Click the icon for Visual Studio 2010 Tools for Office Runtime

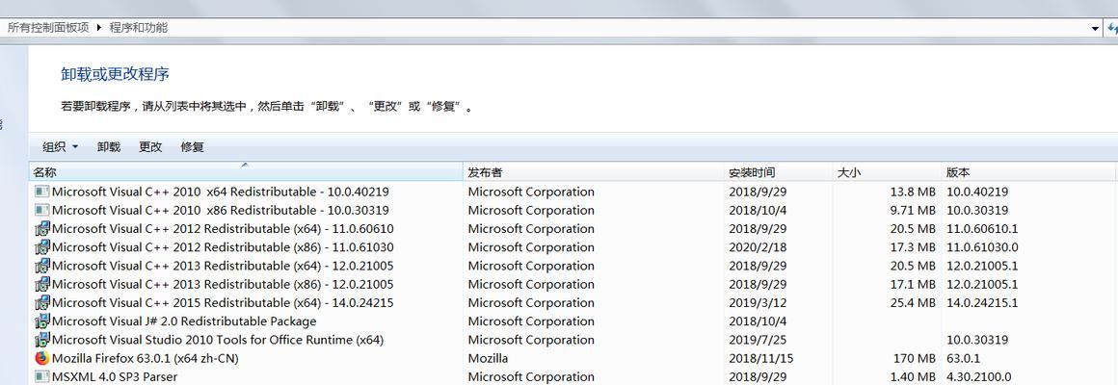[x=42, y=340]
